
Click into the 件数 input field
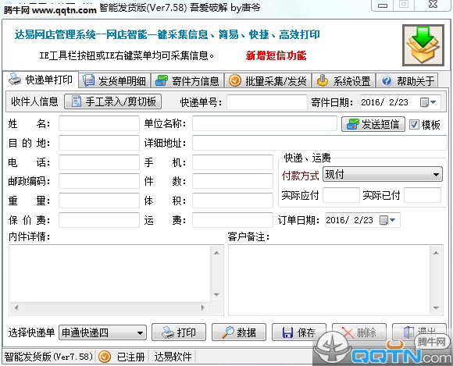[x=233, y=181]
